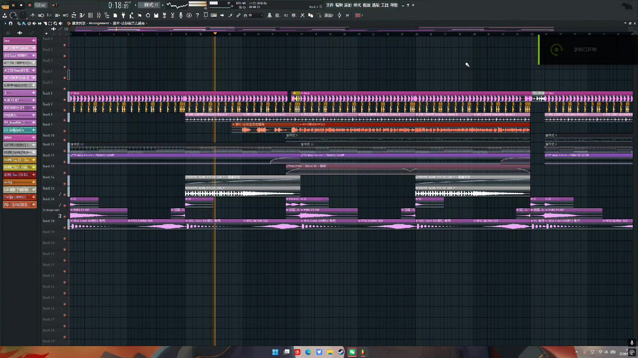The width and height of the screenshot is (638, 358).
Task: Mute Track 9 via its toggle dot
Action: (64, 131)
